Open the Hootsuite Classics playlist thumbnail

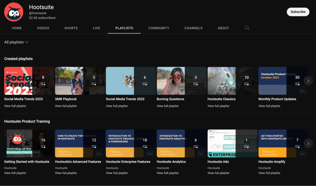click(233, 81)
